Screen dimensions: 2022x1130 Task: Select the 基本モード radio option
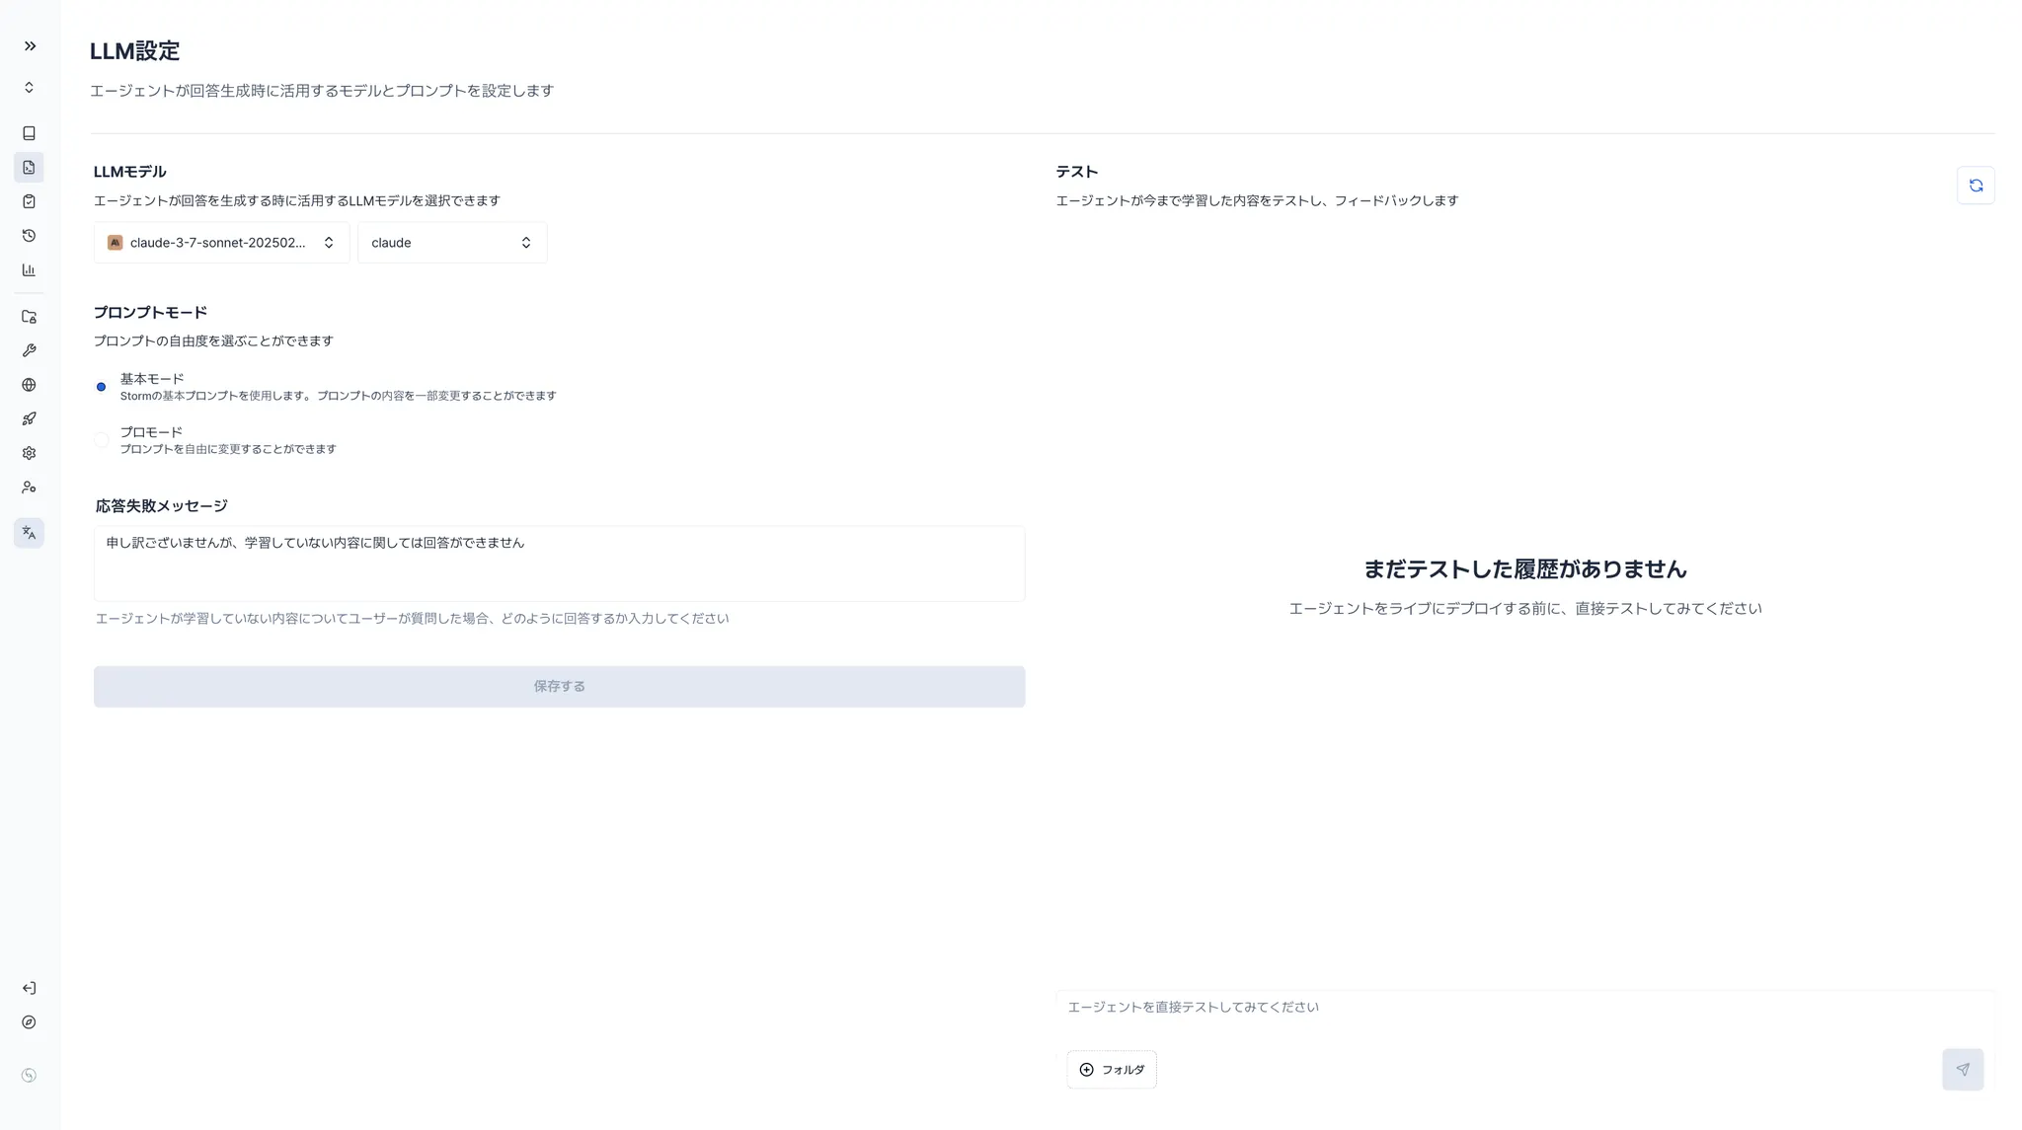pyautogui.click(x=101, y=387)
